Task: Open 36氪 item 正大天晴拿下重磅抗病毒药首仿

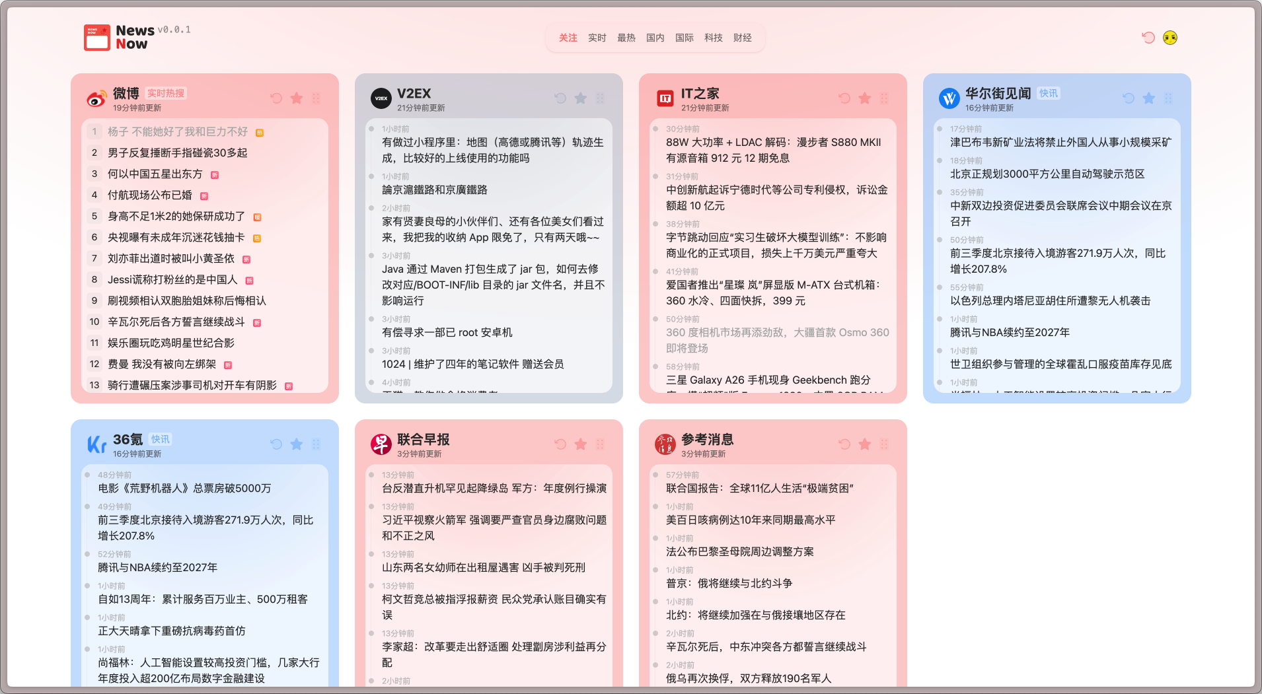Action: point(172,631)
